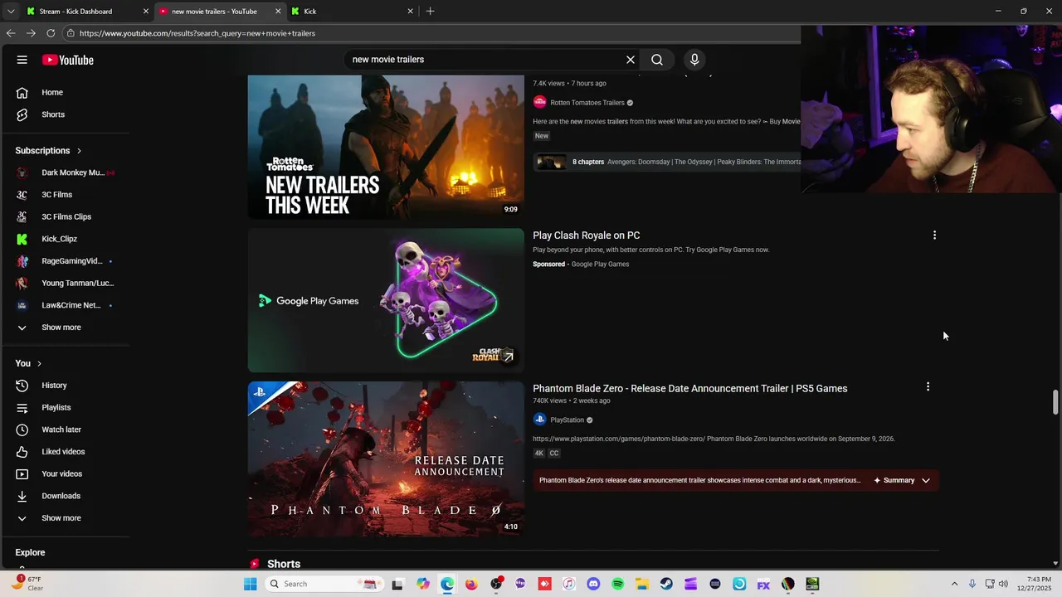This screenshot has height=597, width=1062.
Task: Click the browser address bar URL
Action: pyautogui.click(x=197, y=33)
